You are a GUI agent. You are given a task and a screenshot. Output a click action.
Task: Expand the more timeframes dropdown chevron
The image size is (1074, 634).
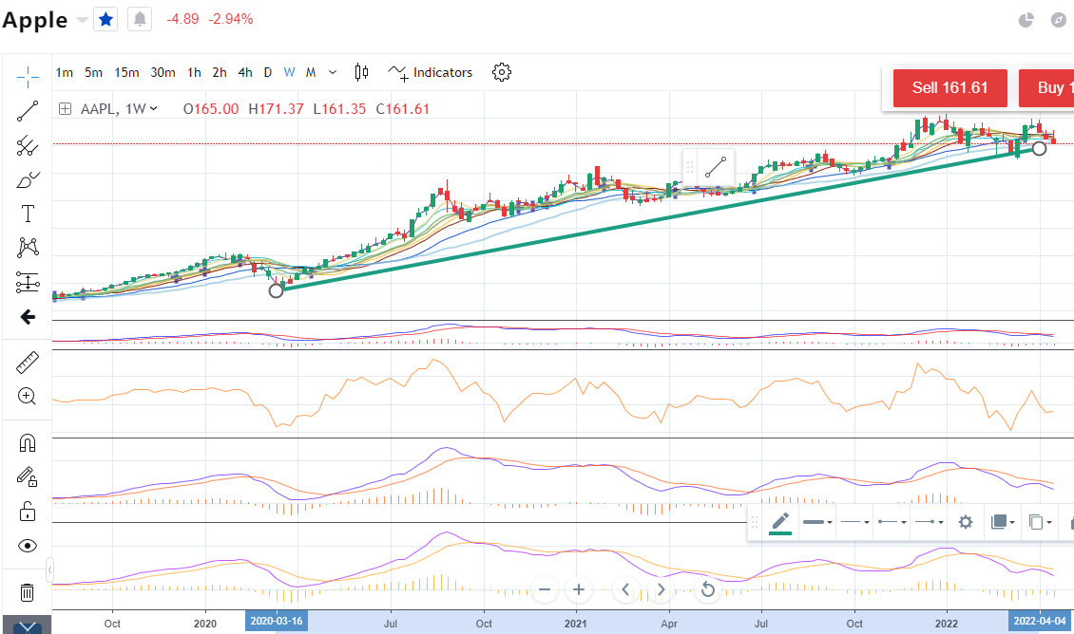[333, 72]
